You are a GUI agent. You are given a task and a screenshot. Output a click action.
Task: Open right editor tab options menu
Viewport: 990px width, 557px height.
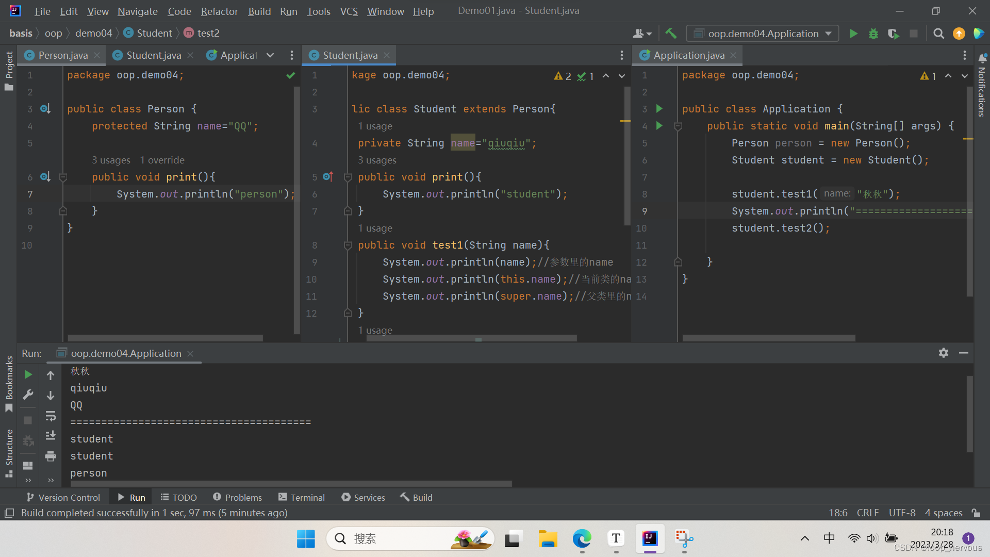[x=965, y=55]
